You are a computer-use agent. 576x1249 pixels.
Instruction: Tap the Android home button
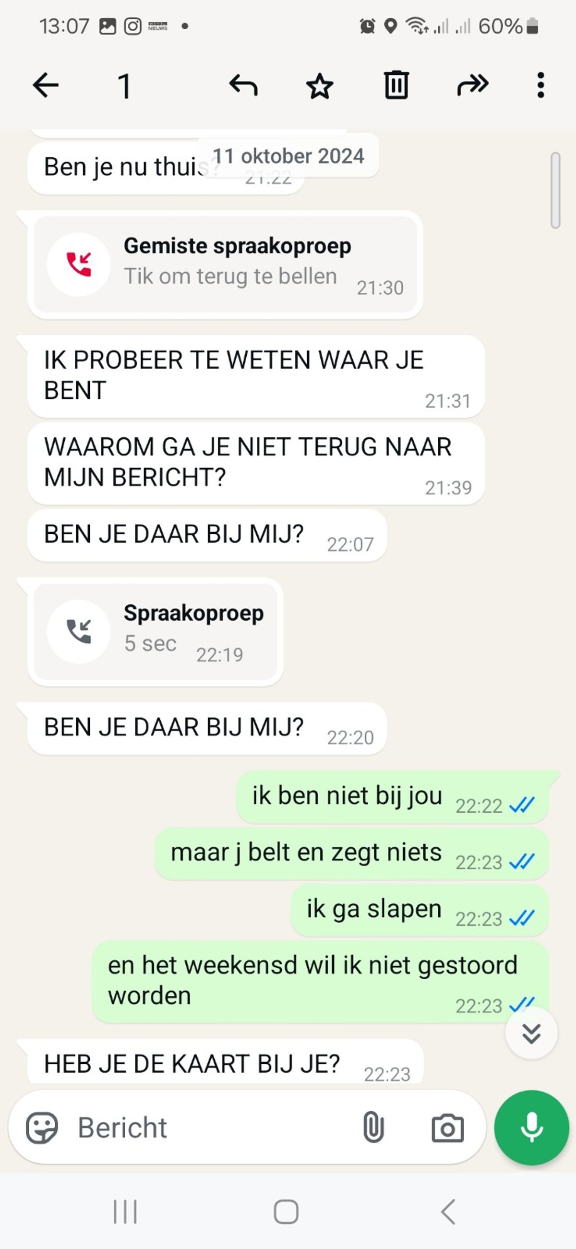coord(286,1212)
